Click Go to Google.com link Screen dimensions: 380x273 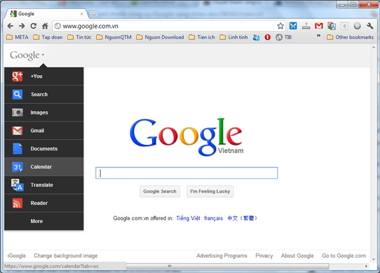(x=344, y=256)
